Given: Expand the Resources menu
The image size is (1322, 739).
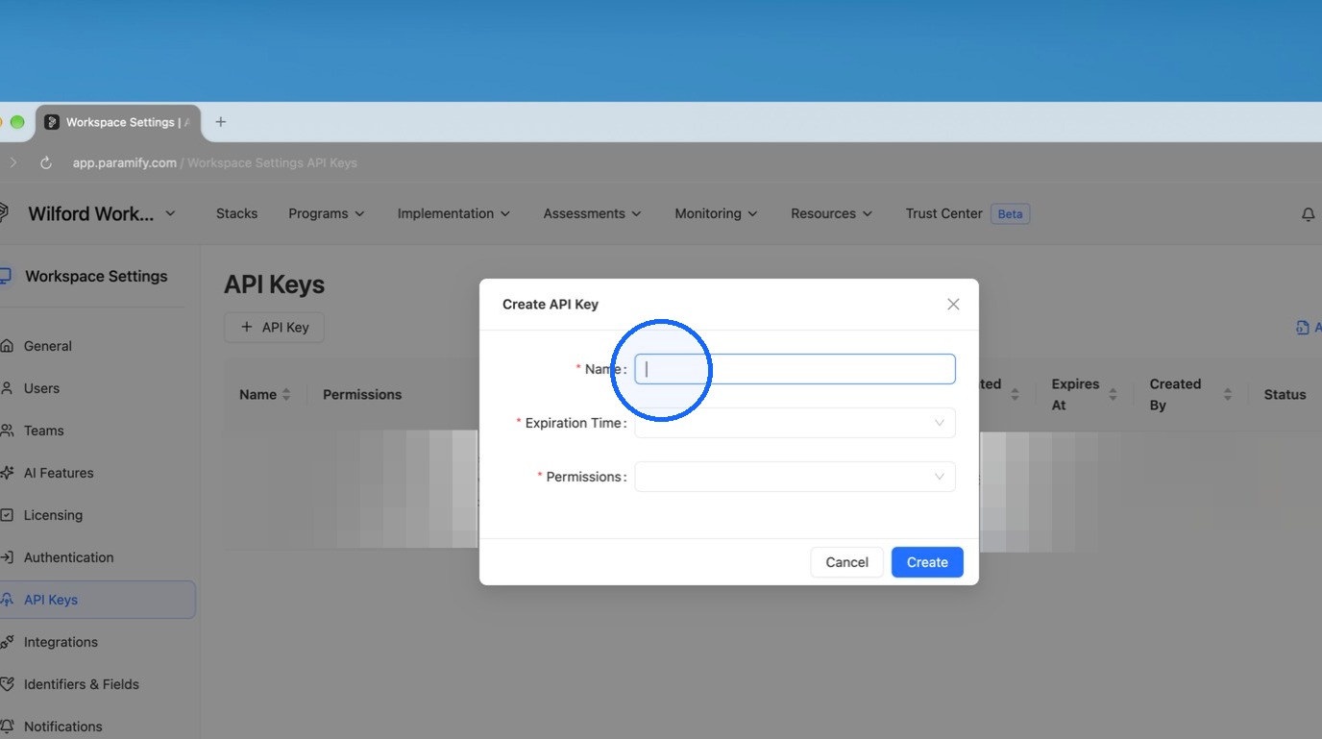Looking at the screenshot, I should [x=831, y=213].
